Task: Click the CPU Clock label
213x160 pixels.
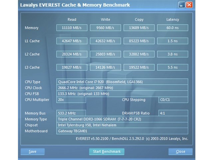Action: click(x=33, y=88)
